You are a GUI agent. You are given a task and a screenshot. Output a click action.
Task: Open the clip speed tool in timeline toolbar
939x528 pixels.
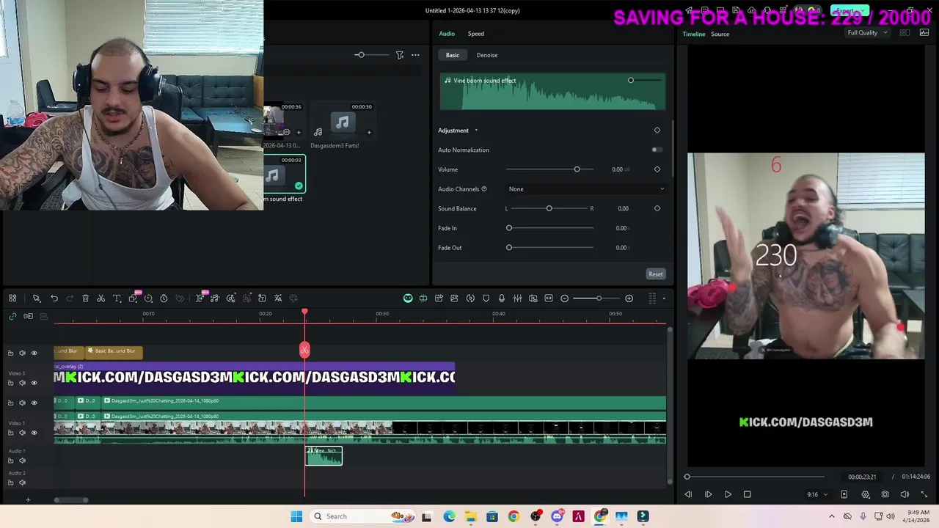(x=148, y=298)
